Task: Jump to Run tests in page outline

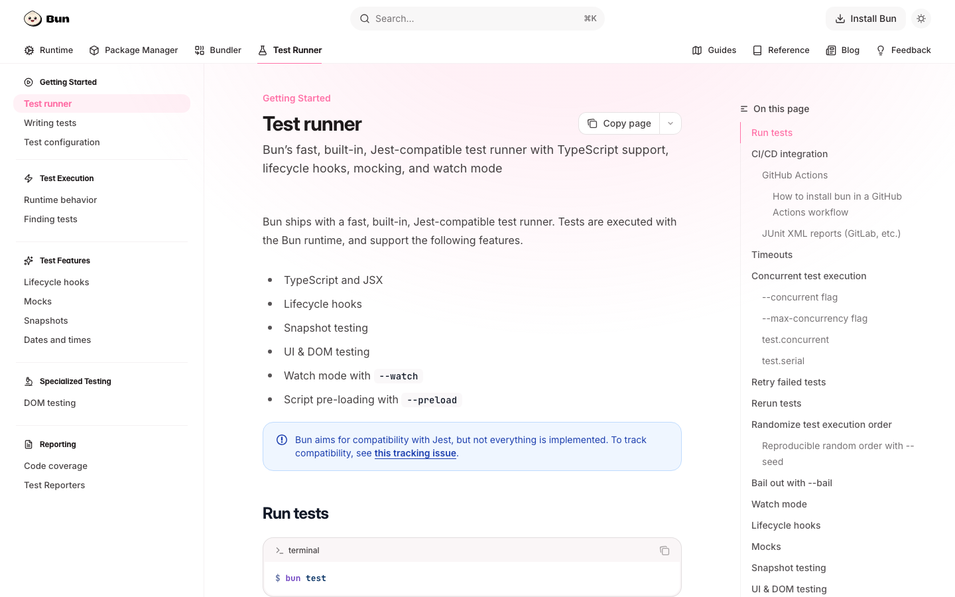Action: (x=772, y=133)
